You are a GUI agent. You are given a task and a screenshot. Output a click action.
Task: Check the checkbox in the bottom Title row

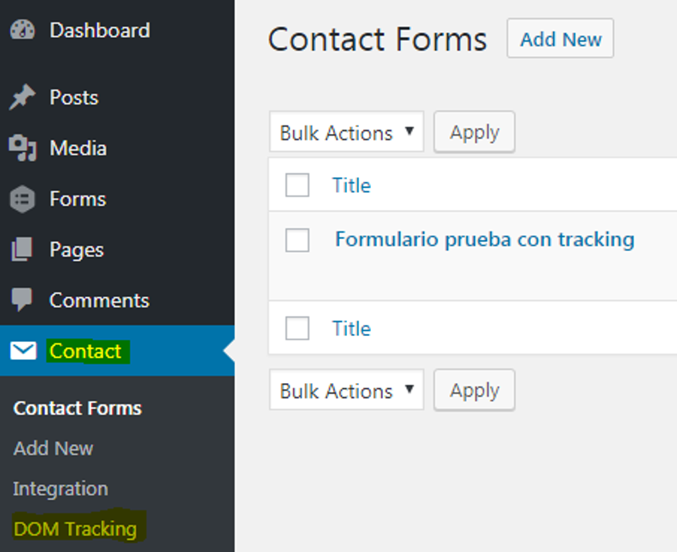(297, 328)
